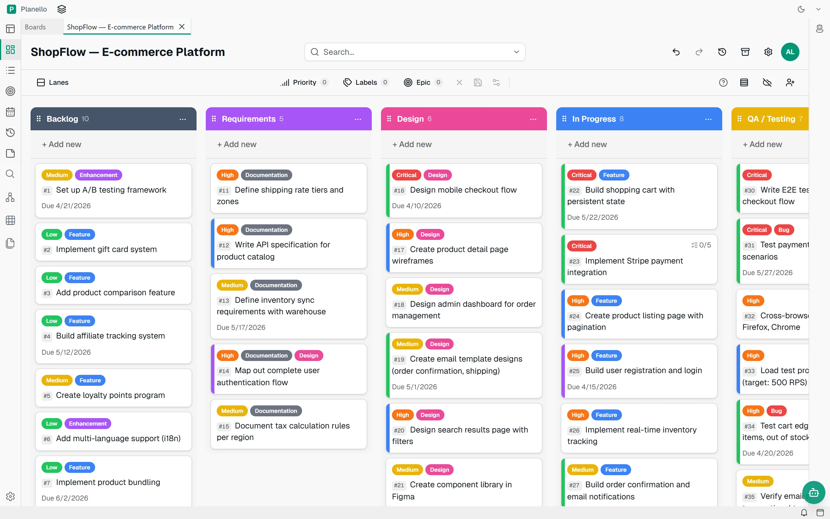
Task: Toggle dark mode moon icon
Action: (x=801, y=9)
